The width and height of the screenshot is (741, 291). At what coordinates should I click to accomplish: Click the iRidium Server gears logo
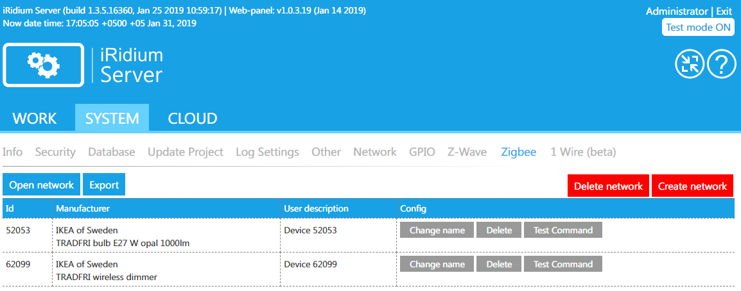click(x=44, y=65)
